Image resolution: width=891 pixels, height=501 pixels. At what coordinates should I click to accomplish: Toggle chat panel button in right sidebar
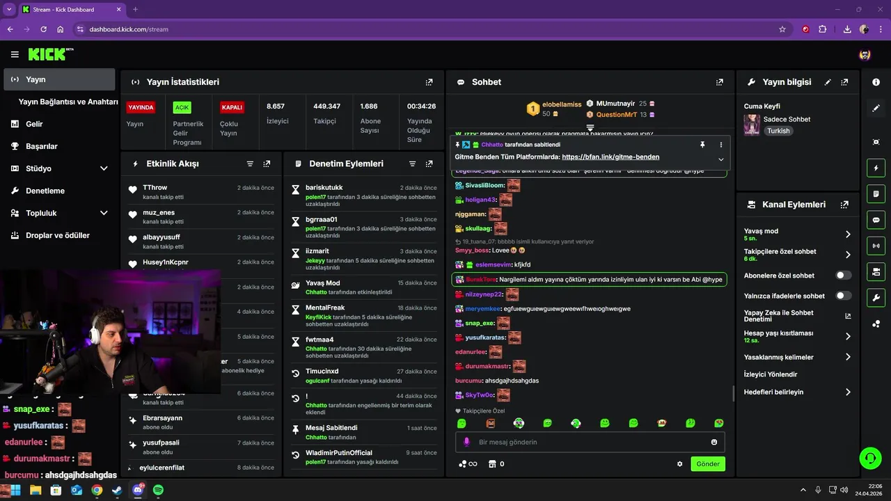point(876,220)
